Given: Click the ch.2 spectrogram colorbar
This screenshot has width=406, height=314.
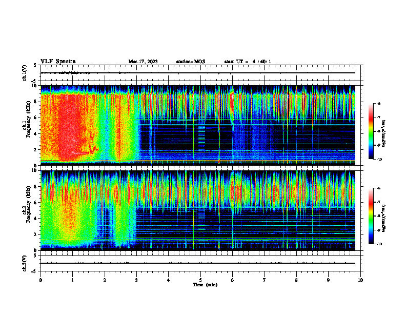Looking at the screenshot, I should [371, 216].
